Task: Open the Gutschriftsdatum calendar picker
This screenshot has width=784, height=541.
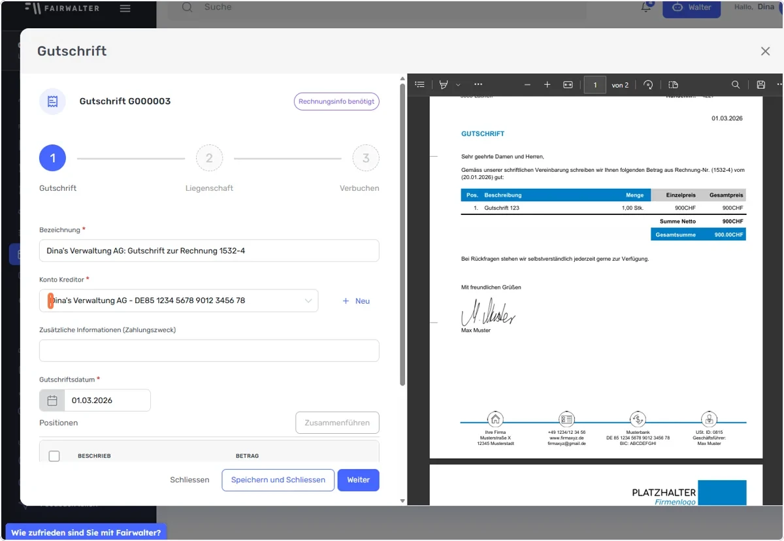Action: 52,401
